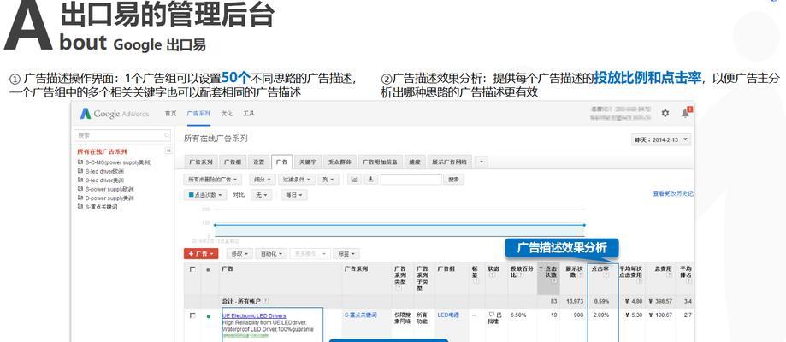Screen dimensions: 786x342
Task: Switch to the 受众群体 tab
Action: click(340, 162)
